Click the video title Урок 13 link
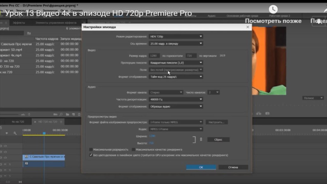 [x=98, y=13]
